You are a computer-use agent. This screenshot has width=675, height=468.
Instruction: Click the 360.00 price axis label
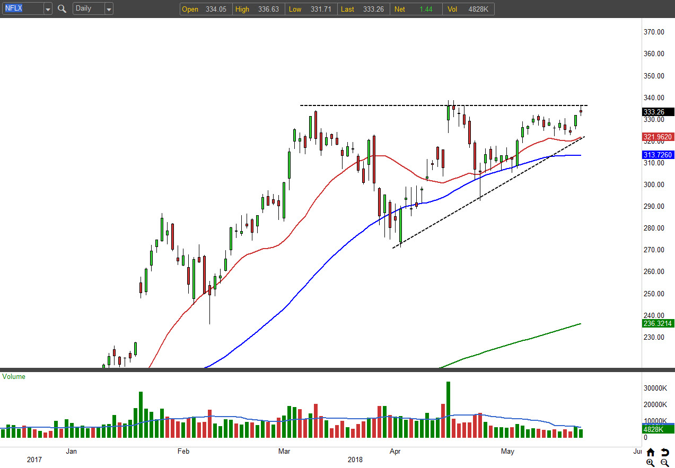pos(654,54)
